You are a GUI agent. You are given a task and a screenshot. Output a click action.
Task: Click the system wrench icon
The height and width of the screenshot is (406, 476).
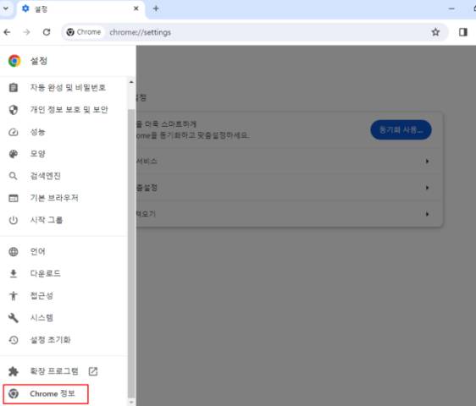pyautogui.click(x=14, y=318)
